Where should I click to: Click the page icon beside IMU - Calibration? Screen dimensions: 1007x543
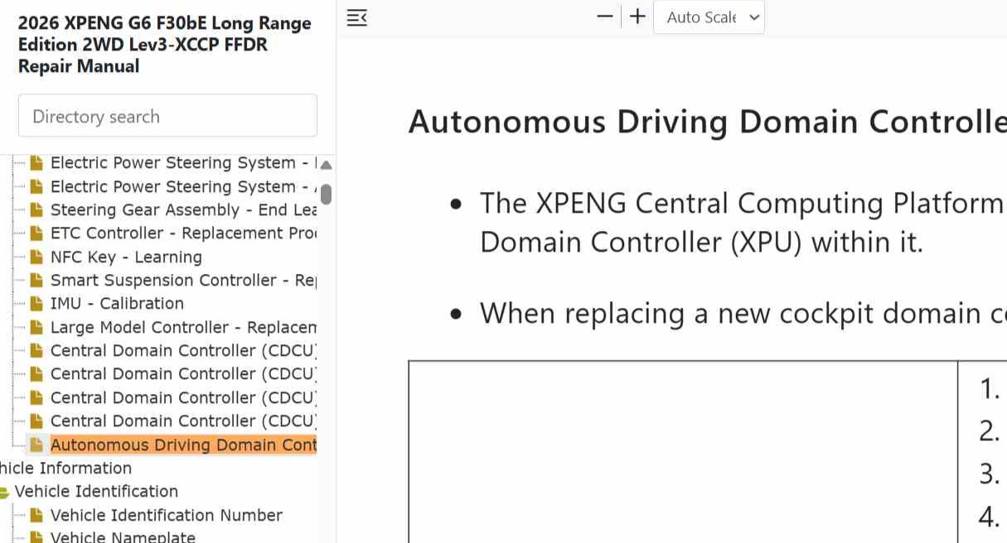pyautogui.click(x=36, y=304)
